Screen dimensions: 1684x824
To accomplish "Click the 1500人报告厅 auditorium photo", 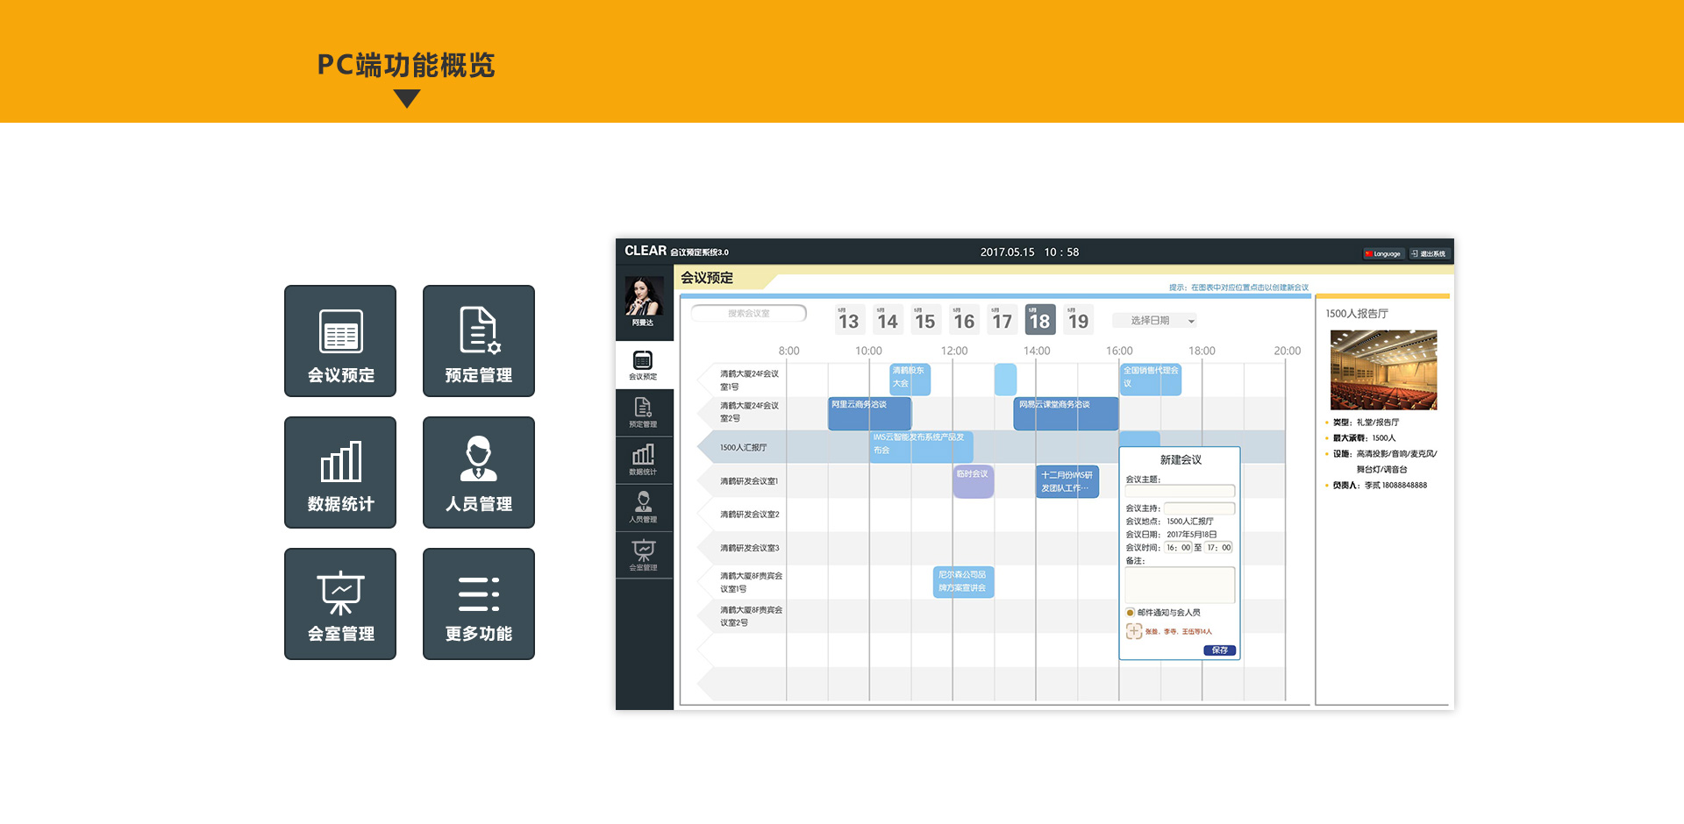I will point(1383,370).
